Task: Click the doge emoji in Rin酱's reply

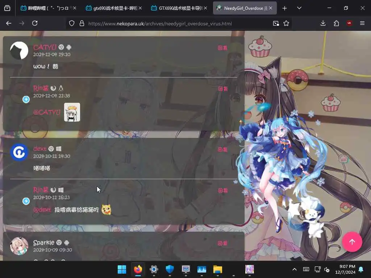Action: coord(106,210)
